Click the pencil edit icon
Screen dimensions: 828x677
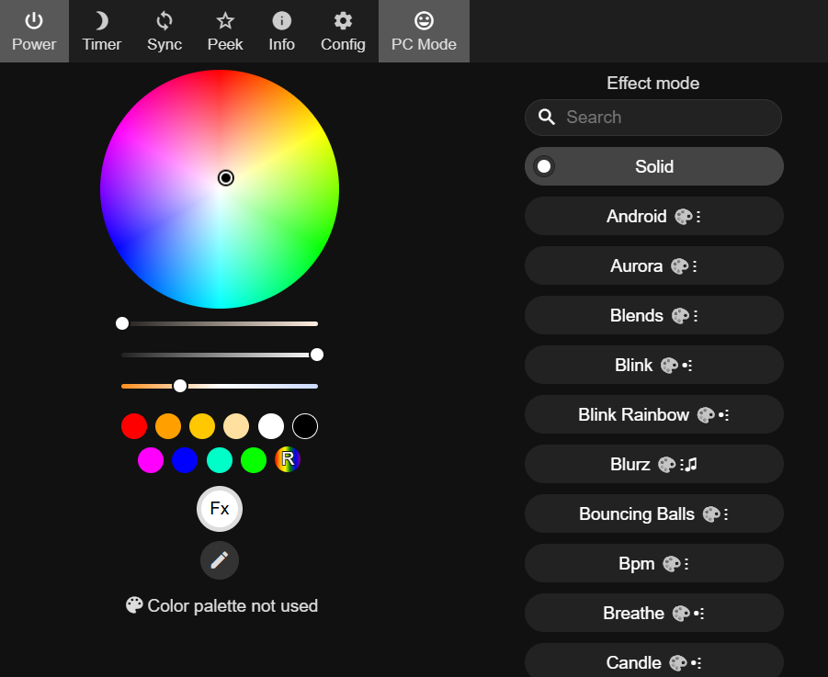click(220, 560)
